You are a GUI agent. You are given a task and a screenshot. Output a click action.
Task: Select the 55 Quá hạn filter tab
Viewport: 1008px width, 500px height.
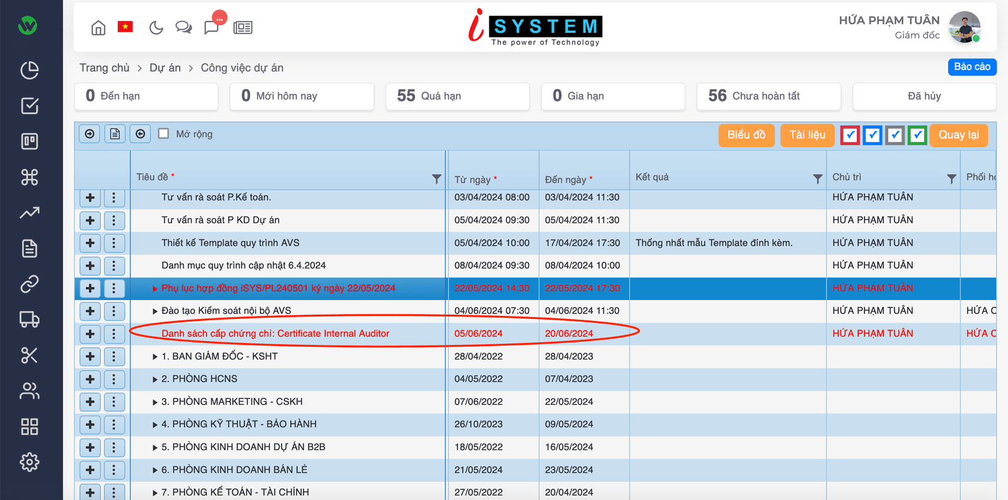coord(457,96)
